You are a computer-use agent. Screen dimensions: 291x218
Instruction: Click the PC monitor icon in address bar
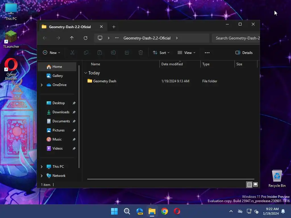pos(100,38)
